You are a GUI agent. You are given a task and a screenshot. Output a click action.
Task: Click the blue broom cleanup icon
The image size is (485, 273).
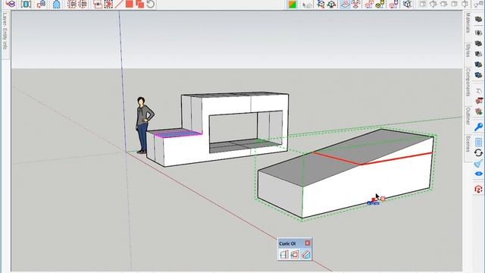478,164
